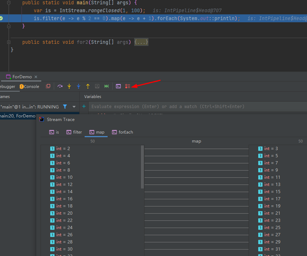Click the right 'int = 21' result

(269, 213)
